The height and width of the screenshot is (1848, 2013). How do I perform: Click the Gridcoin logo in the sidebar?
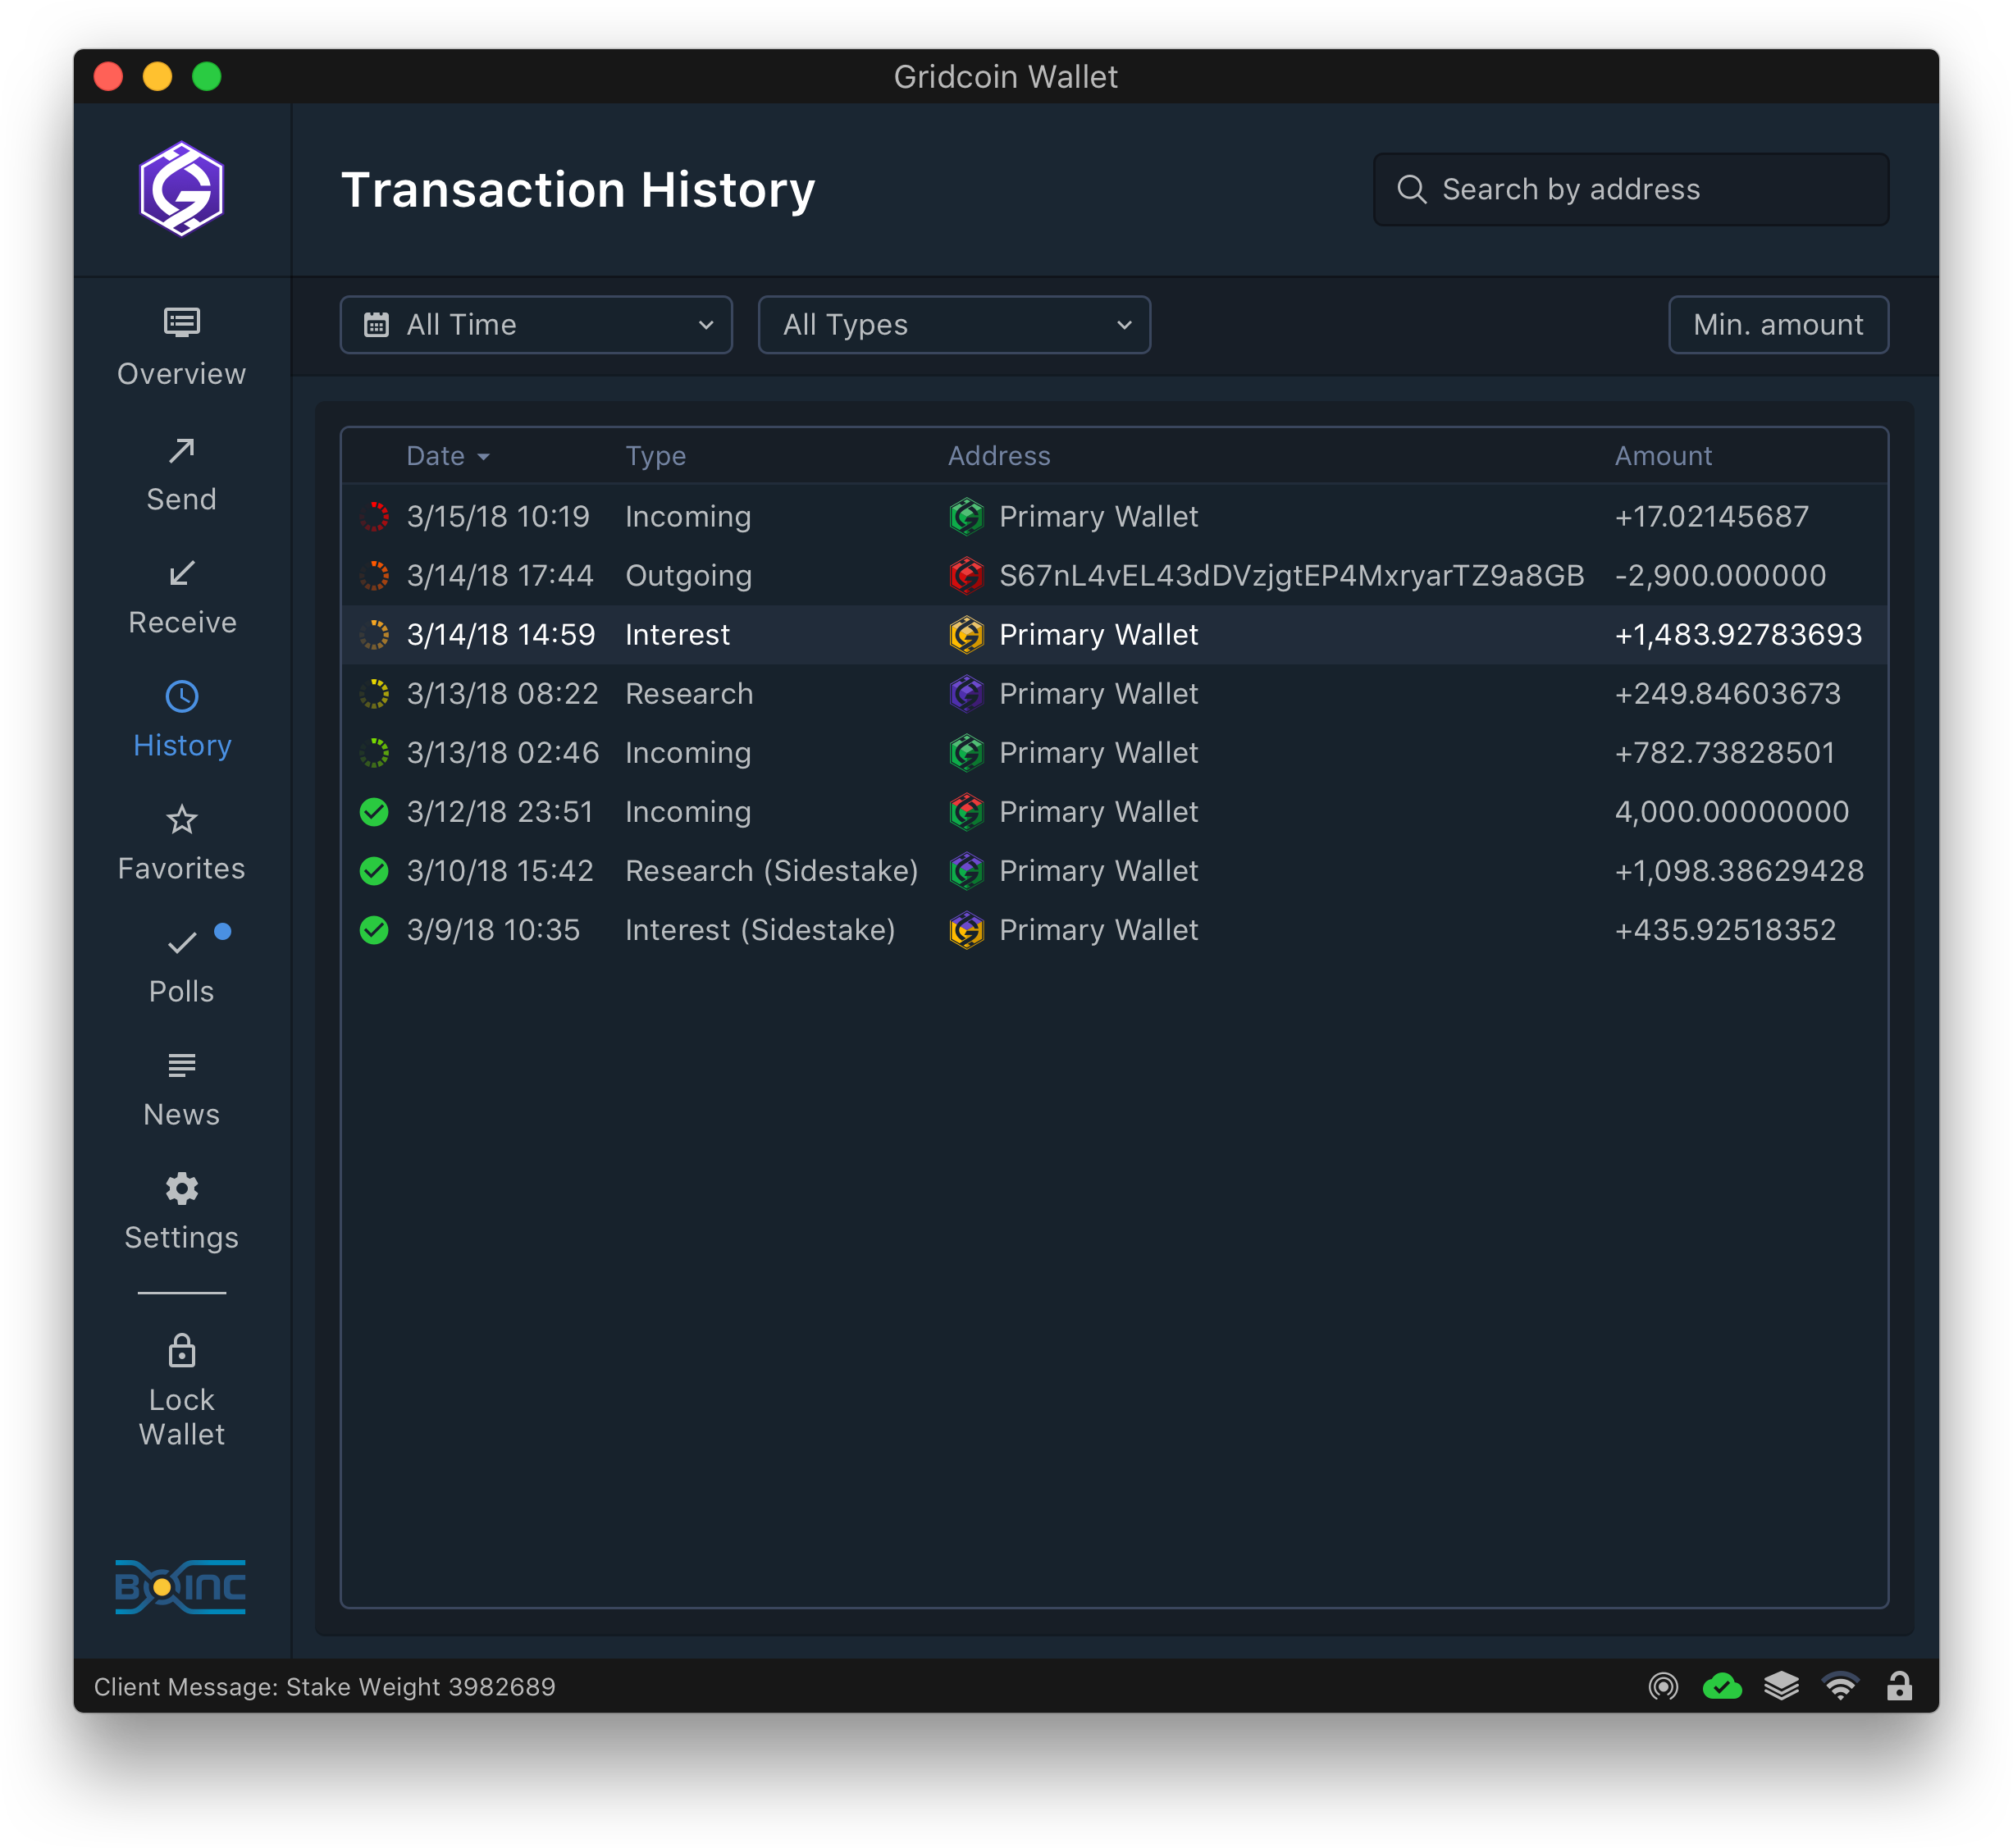click(181, 189)
